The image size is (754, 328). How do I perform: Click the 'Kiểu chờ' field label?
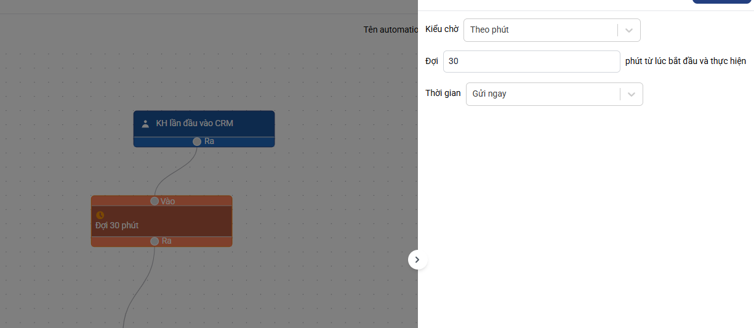coord(442,30)
